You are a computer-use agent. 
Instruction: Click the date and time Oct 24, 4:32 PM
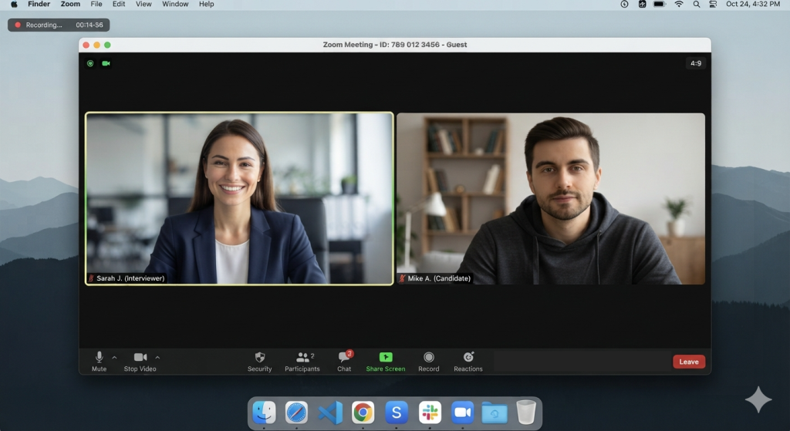click(x=753, y=4)
